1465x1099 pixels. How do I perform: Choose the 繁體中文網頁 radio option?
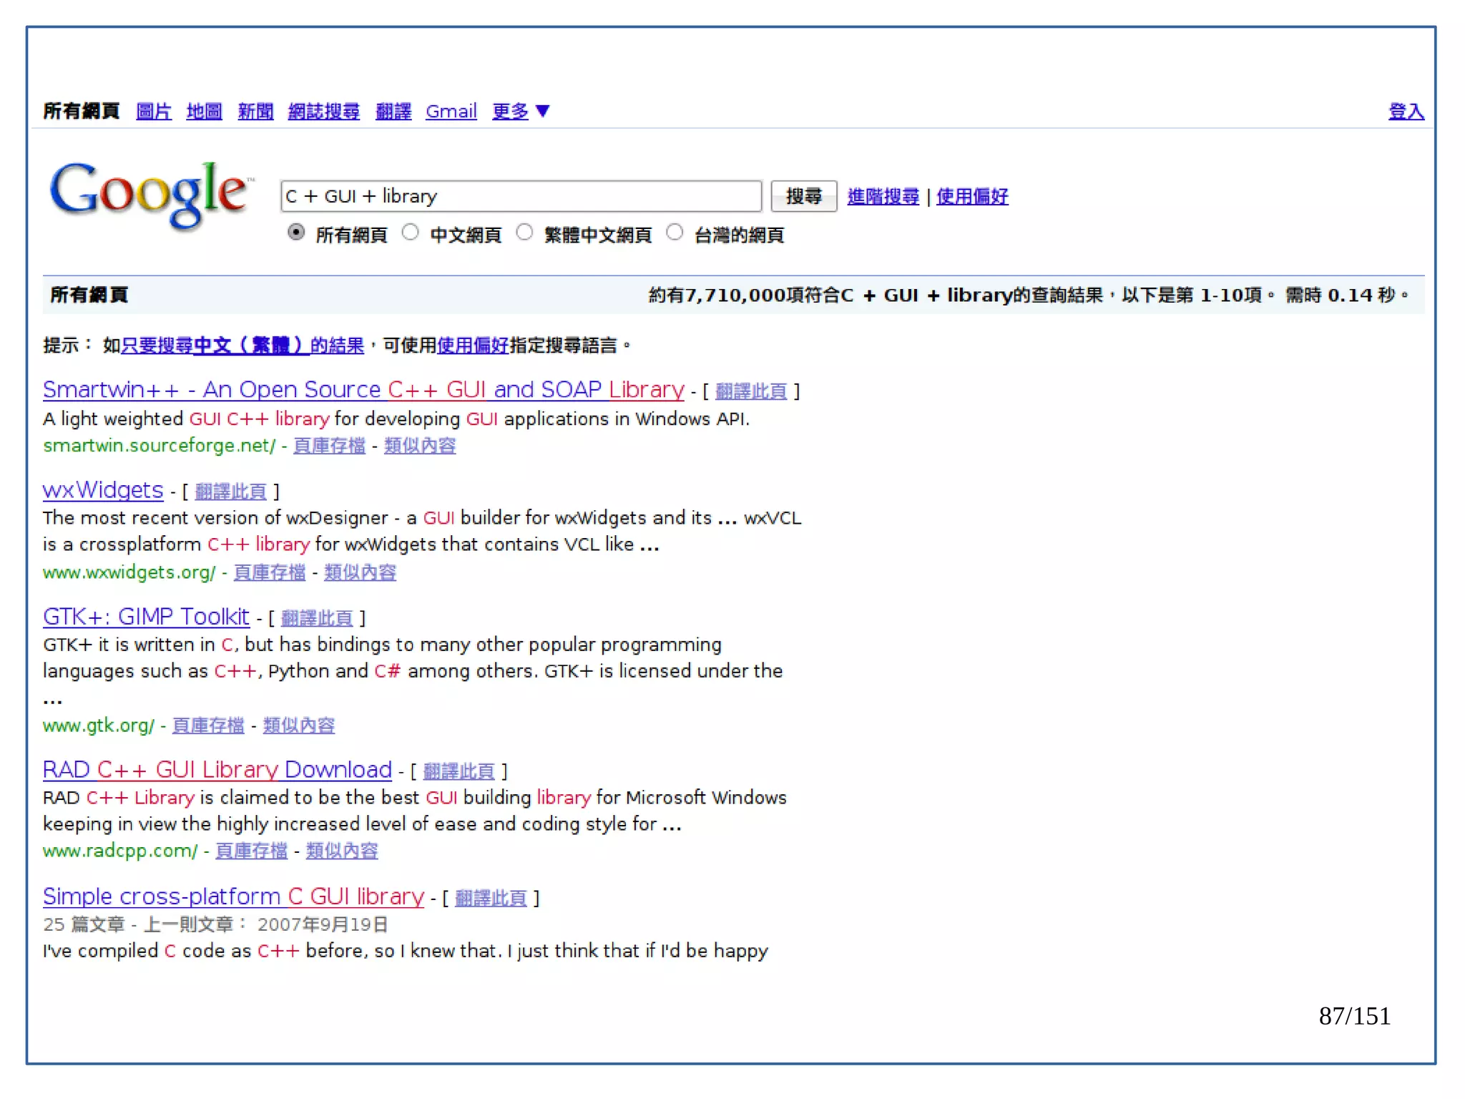tap(524, 233)
